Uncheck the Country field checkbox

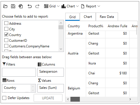point(6,35)
